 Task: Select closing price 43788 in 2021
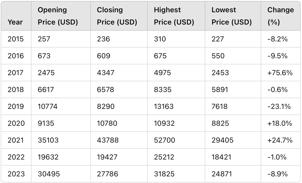coord(108,140)
